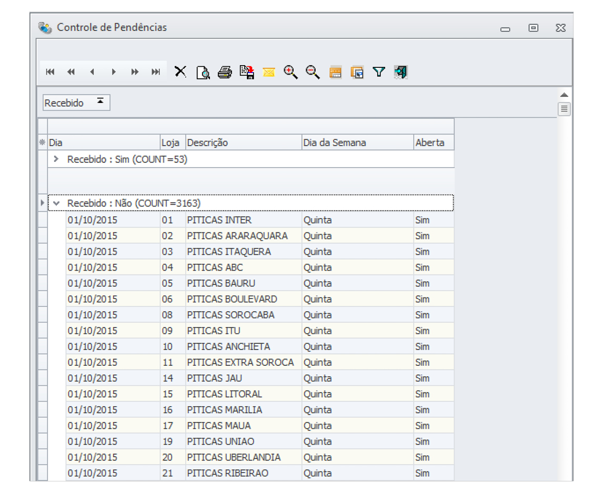Viewport: 603px width, 493px height.
Task: Click the scrollbar up arrow
Action: click(564, 95)
